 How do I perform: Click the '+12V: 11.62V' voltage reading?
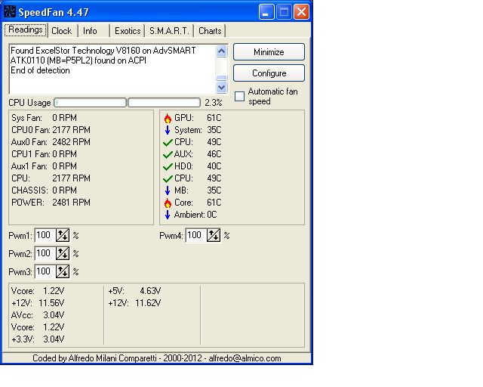[134, 303]
